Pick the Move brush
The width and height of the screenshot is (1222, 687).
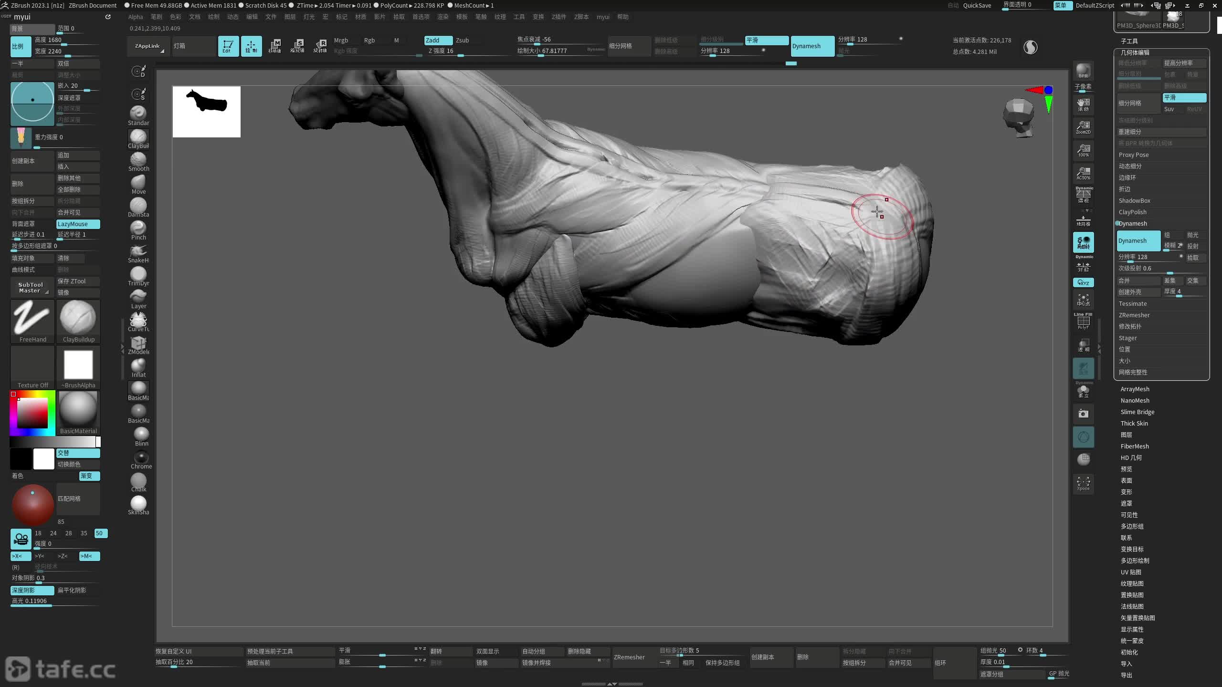(x=138, y=184)
